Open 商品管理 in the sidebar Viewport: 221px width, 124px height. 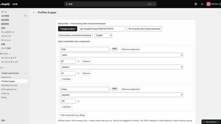point(5,20)
